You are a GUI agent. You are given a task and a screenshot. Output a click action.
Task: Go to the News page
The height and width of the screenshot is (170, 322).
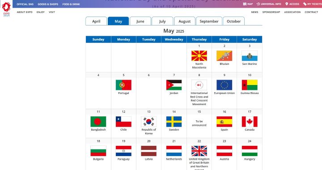254,12
